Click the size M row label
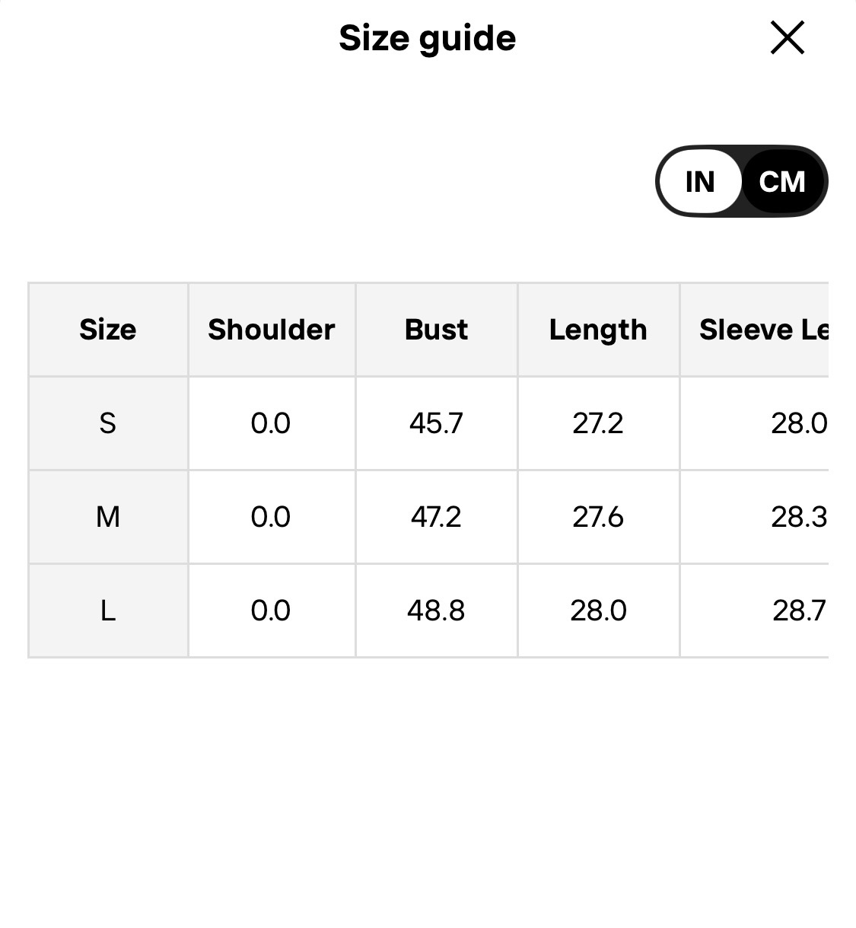856x928 pixels. coord(108,517)
